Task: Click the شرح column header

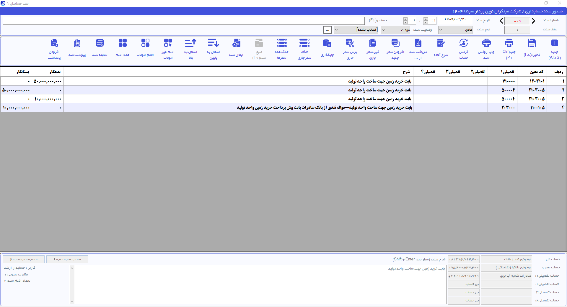Action: [x=238, y=72]
